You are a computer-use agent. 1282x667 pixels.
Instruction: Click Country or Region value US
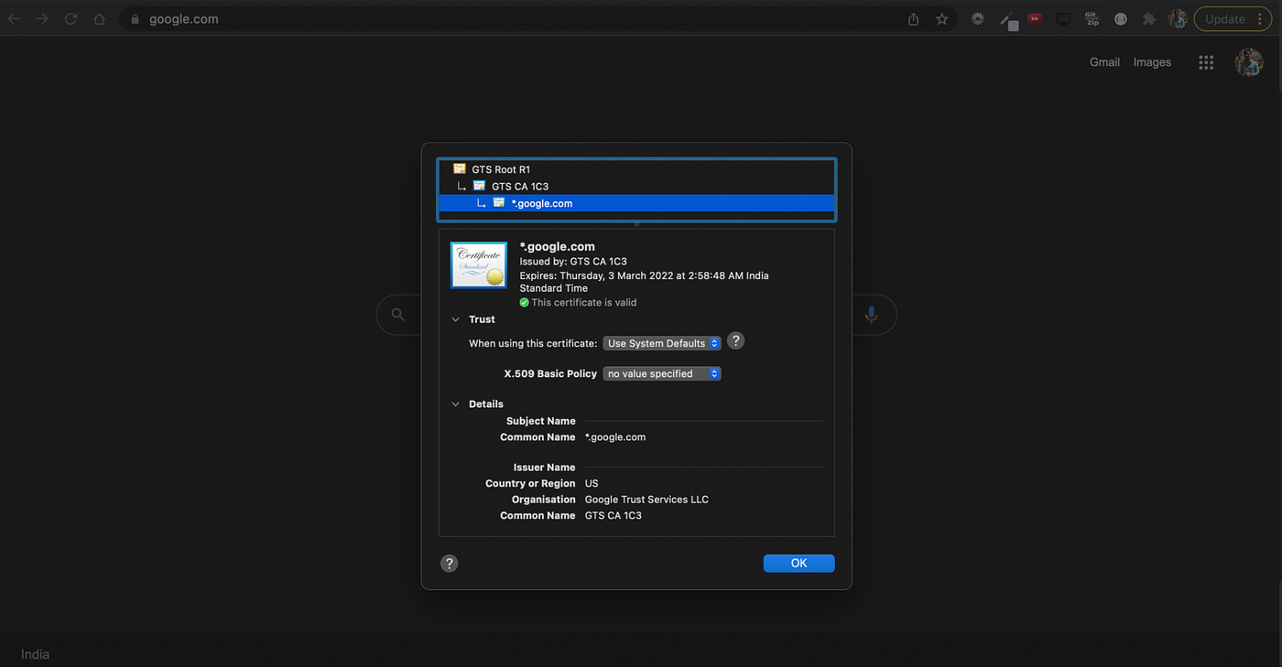(x=592, y=483)
